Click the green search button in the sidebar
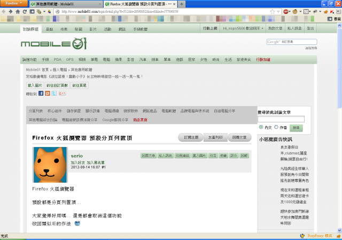Screen dimensions: 342x240 pyautogui.click(x=296, y=128)
